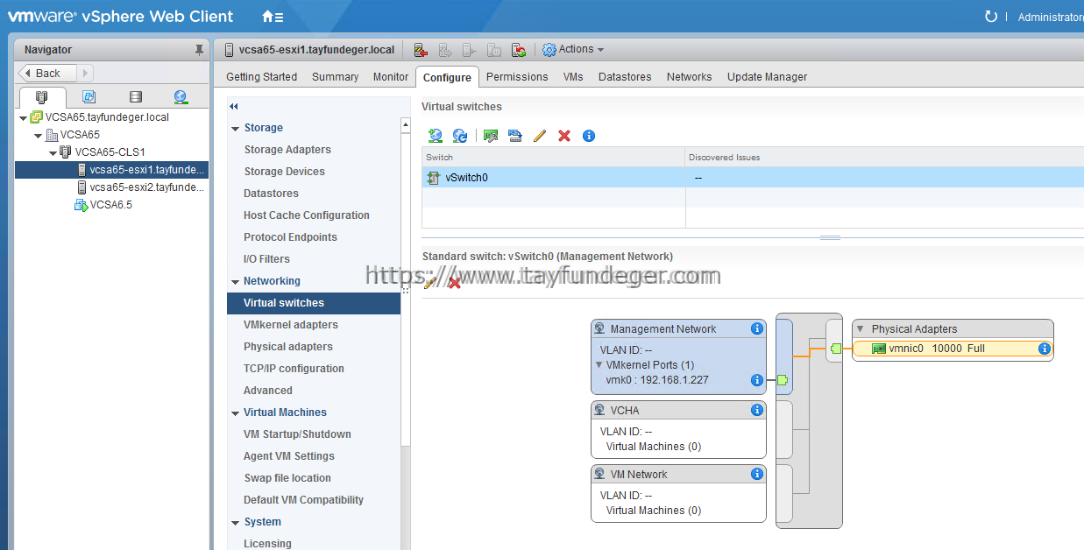Collapse the System section
The height and width of the screenshot is (550, 1084).
pyautogui.click(x=235, y=522)
